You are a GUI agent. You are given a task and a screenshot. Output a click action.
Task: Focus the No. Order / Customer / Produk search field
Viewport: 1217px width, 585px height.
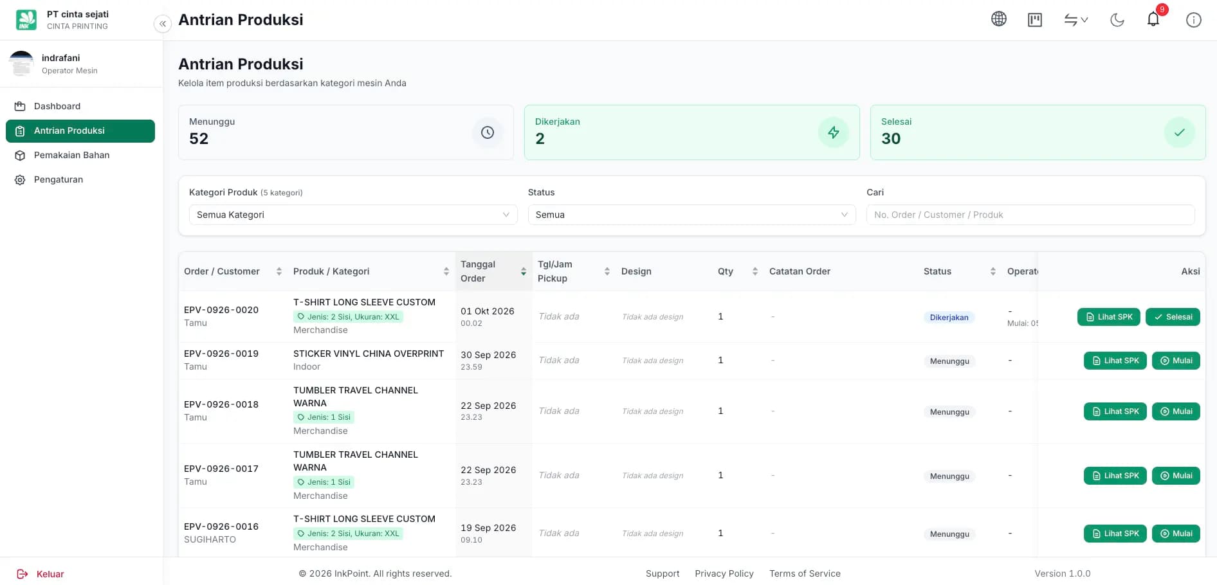1030,215
